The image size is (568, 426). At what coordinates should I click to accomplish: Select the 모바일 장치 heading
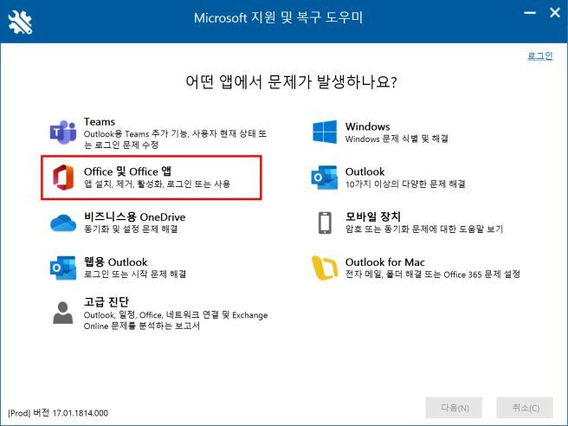373,216
